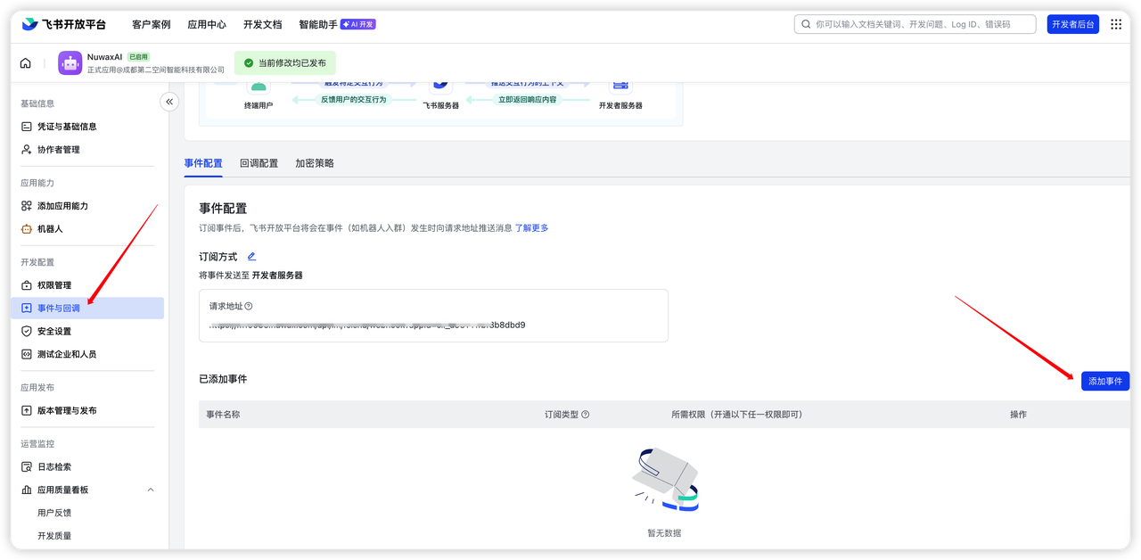Screen dimensions: 1141x560
Task: Click the 添加事件 button
Action: (1105, 381)
